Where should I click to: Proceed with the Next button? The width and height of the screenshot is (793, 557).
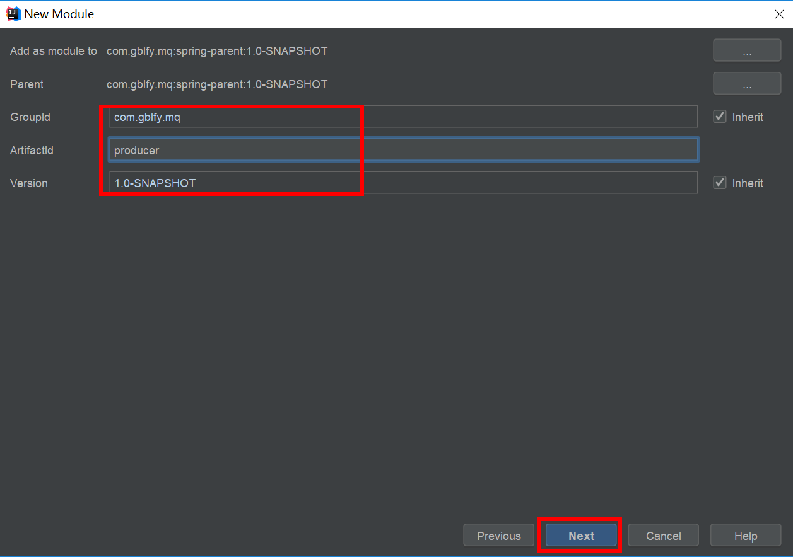click(x=581, y=536)
